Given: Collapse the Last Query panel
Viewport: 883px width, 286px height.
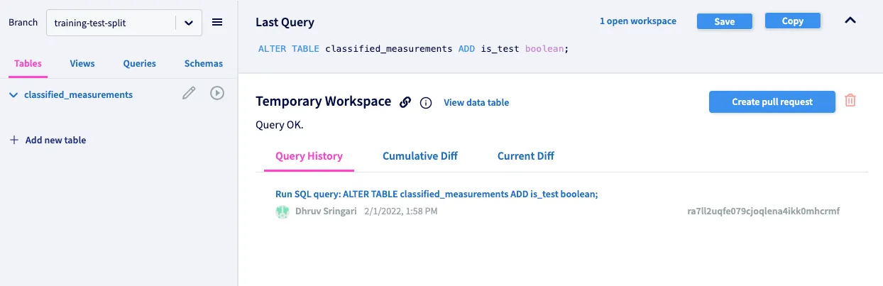Looking at the screenshot, I should click(850, 21).
